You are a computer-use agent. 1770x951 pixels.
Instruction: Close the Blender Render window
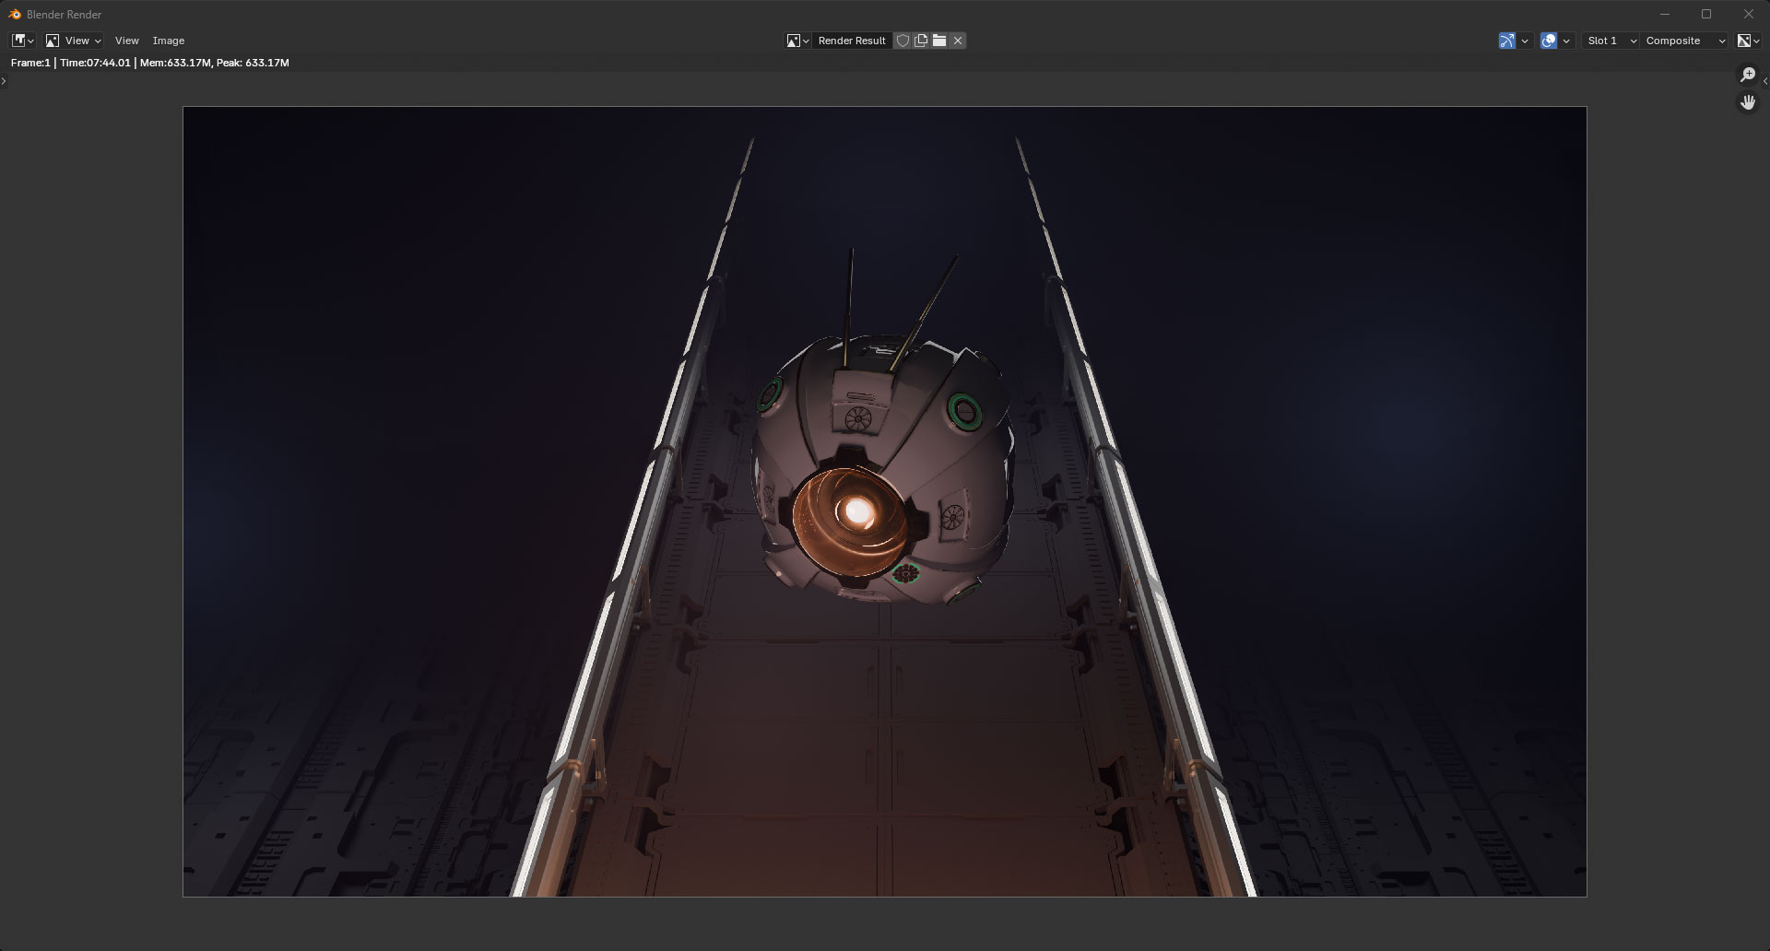(1749, 14)
